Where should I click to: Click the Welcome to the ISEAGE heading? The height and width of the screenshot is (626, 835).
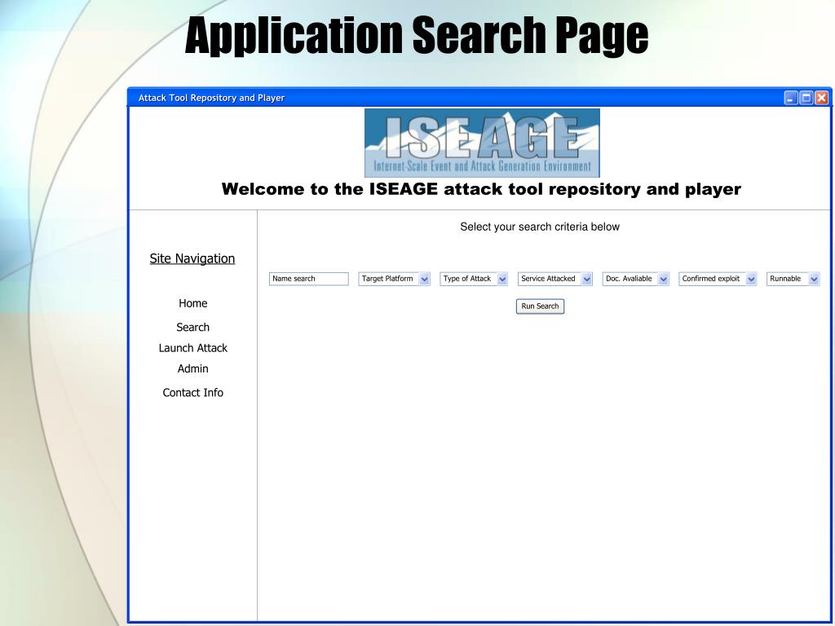(x=481, y=189)
